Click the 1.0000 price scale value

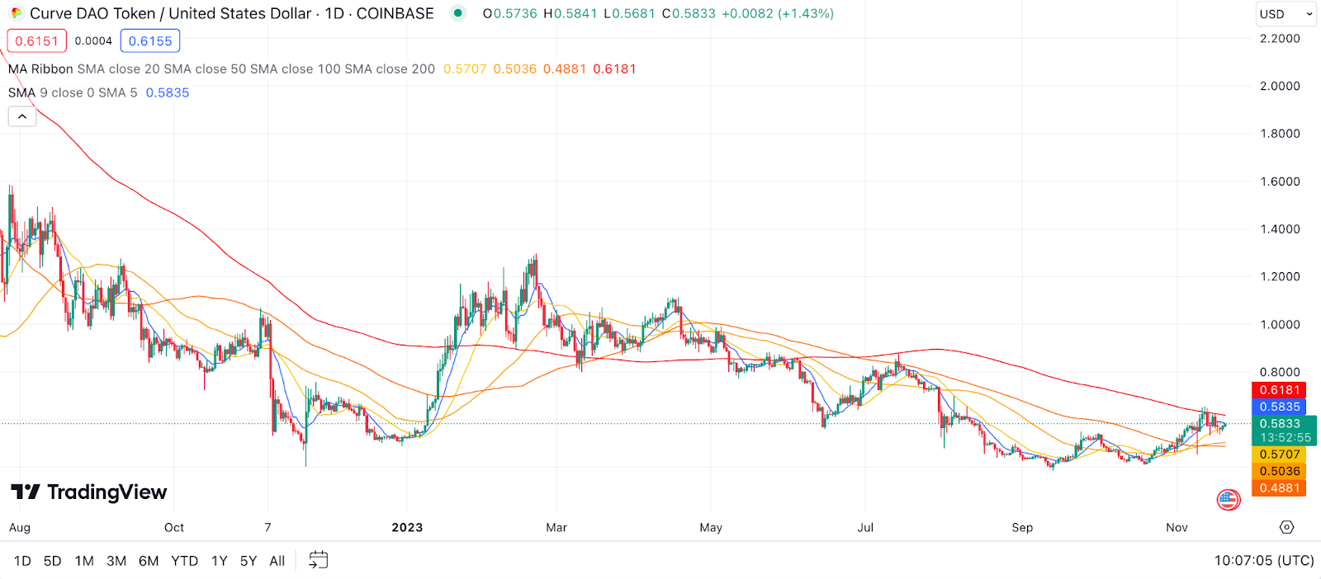click(1280, 325)
